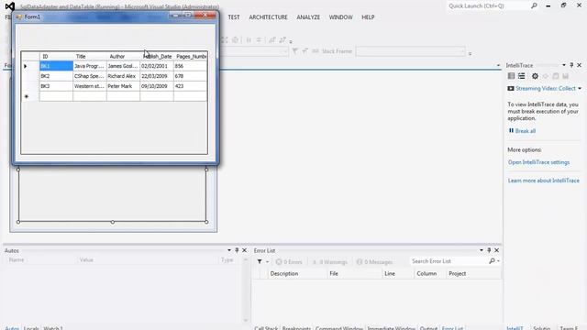Click the Autos panel vertical scrollbar
Screen dimensions: 587x330
coord(246,290)
